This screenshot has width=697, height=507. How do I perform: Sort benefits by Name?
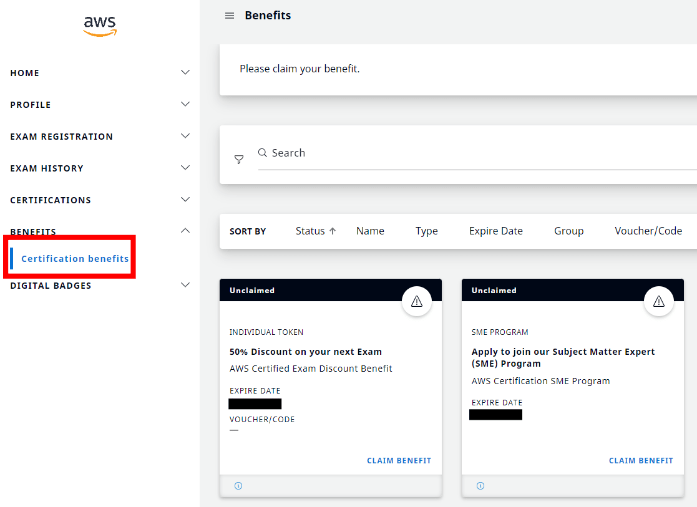(370, 231)
